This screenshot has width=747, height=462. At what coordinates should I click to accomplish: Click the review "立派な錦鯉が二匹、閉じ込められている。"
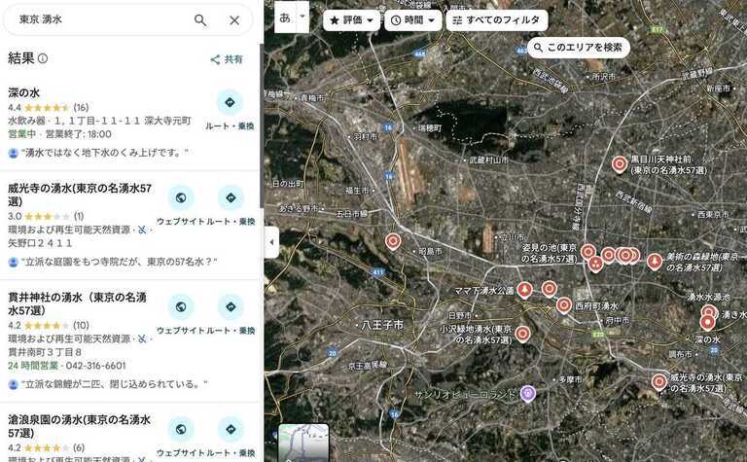click(x=115, y=384)
